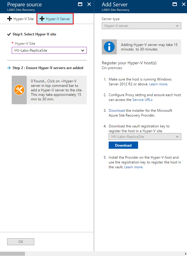Open Learn more link for Windows Server 2012 R2
The height and width of the screenshot is (256, 187).
[x=158, y=84]
